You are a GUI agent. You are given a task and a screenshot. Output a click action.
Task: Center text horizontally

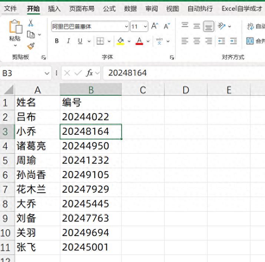197,41
